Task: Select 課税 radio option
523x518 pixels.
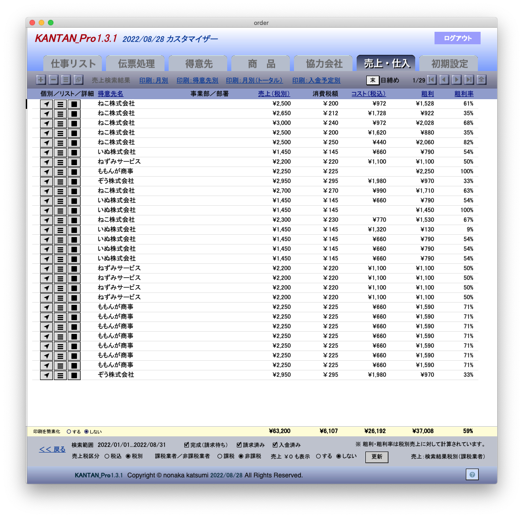Action: 220,456
